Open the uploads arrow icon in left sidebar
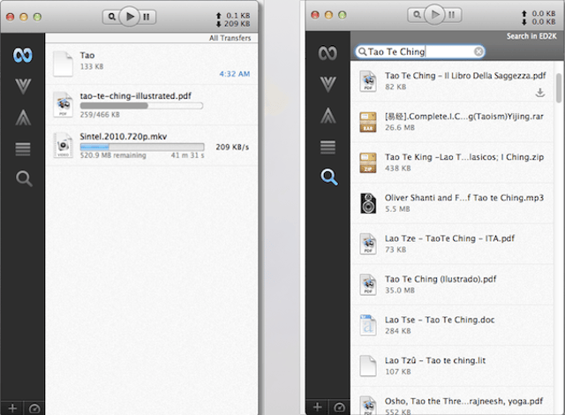The height and width of the screenshot is (415, 565). tap(23, 117)
